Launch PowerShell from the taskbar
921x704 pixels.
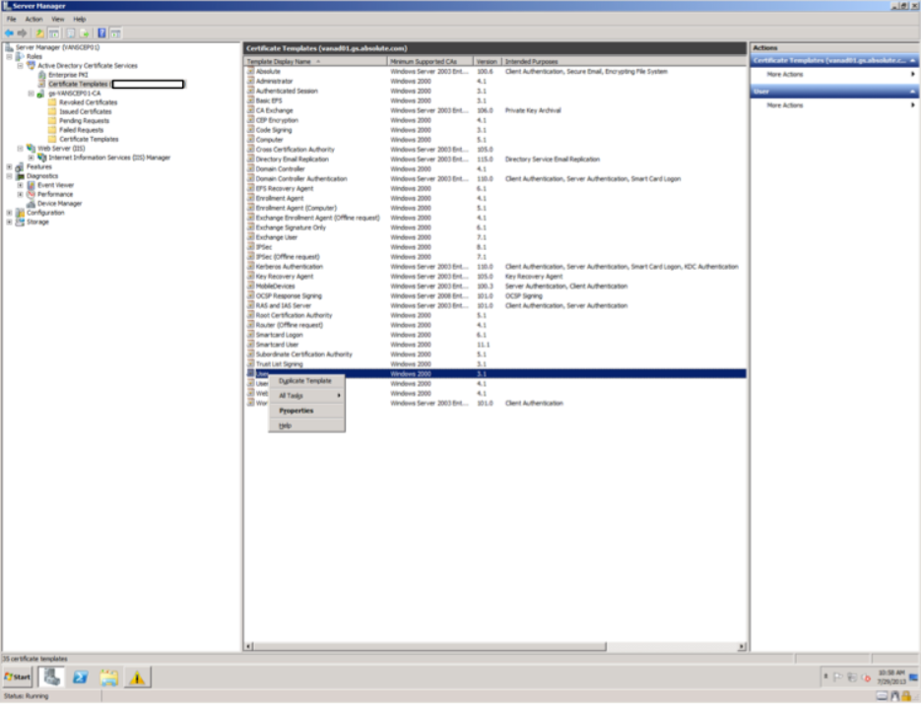(x=81, y=677)
